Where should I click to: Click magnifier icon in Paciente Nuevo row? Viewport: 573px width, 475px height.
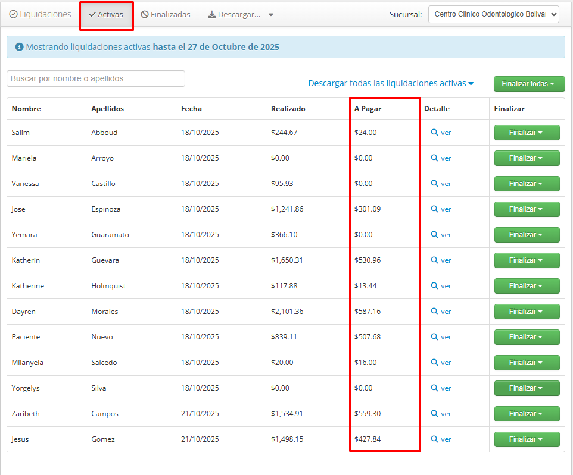click(x=434, y=336)
